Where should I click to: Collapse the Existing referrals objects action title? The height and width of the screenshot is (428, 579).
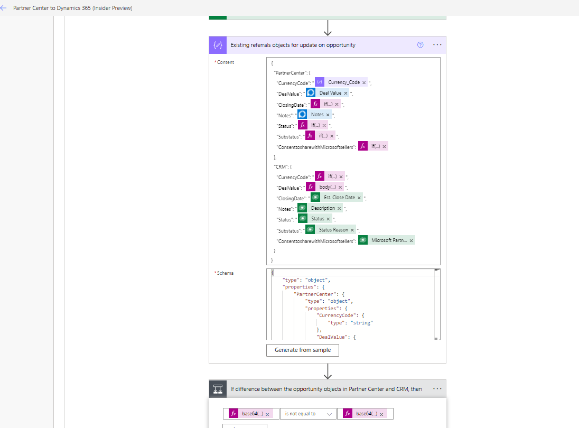click(x=293, y=45)
